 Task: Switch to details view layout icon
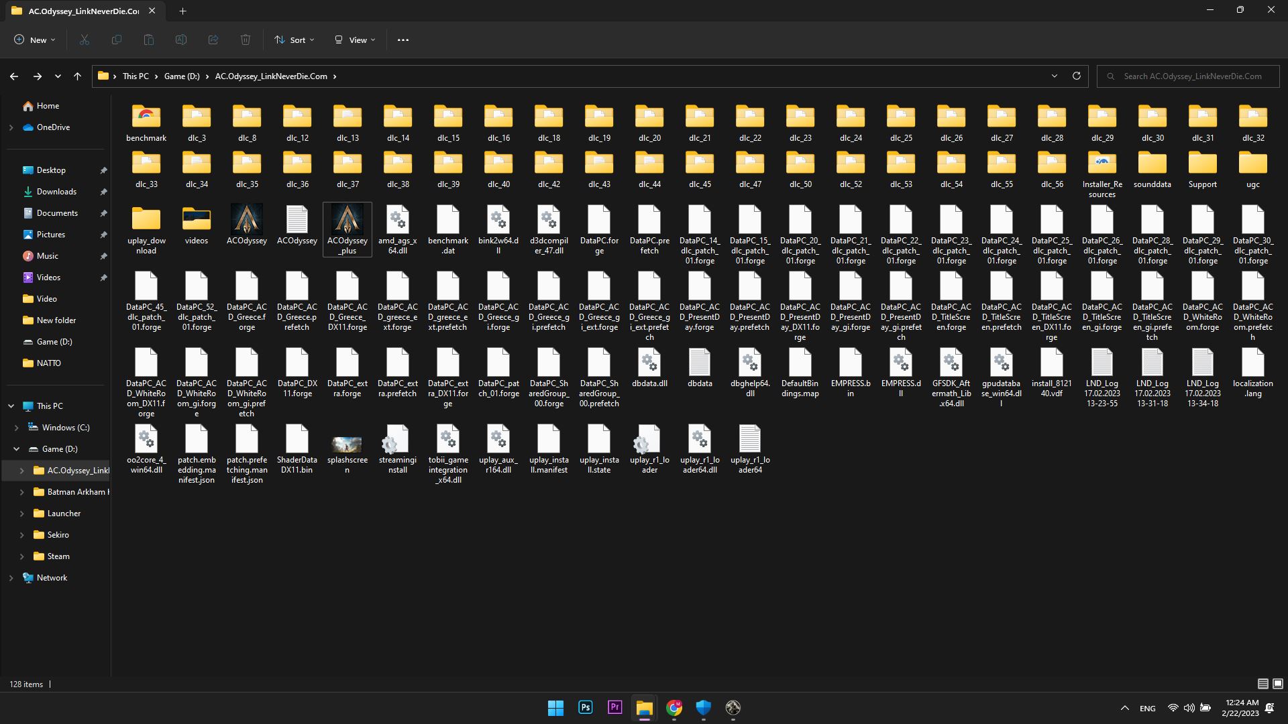tap(1263, 684)
